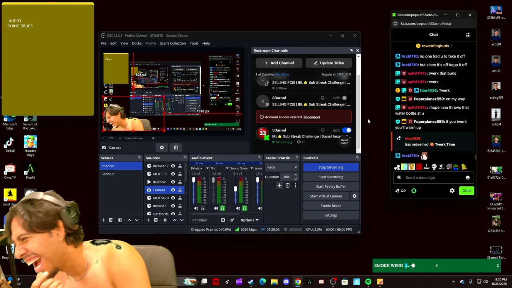Open the Camera source filters
512x288 pixels.
176,148
